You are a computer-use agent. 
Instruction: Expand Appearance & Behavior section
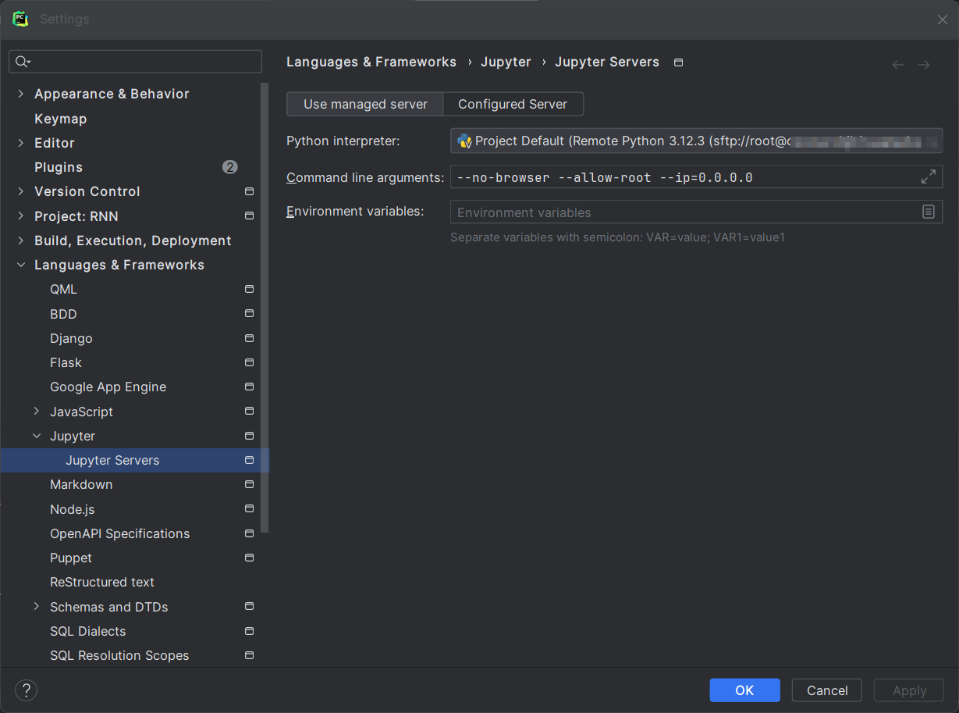click(x=21, y=94)
